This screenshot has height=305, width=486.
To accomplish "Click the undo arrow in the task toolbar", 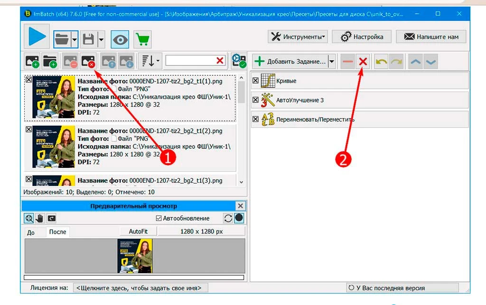I will pyautogui.click(x=381, y=61).
